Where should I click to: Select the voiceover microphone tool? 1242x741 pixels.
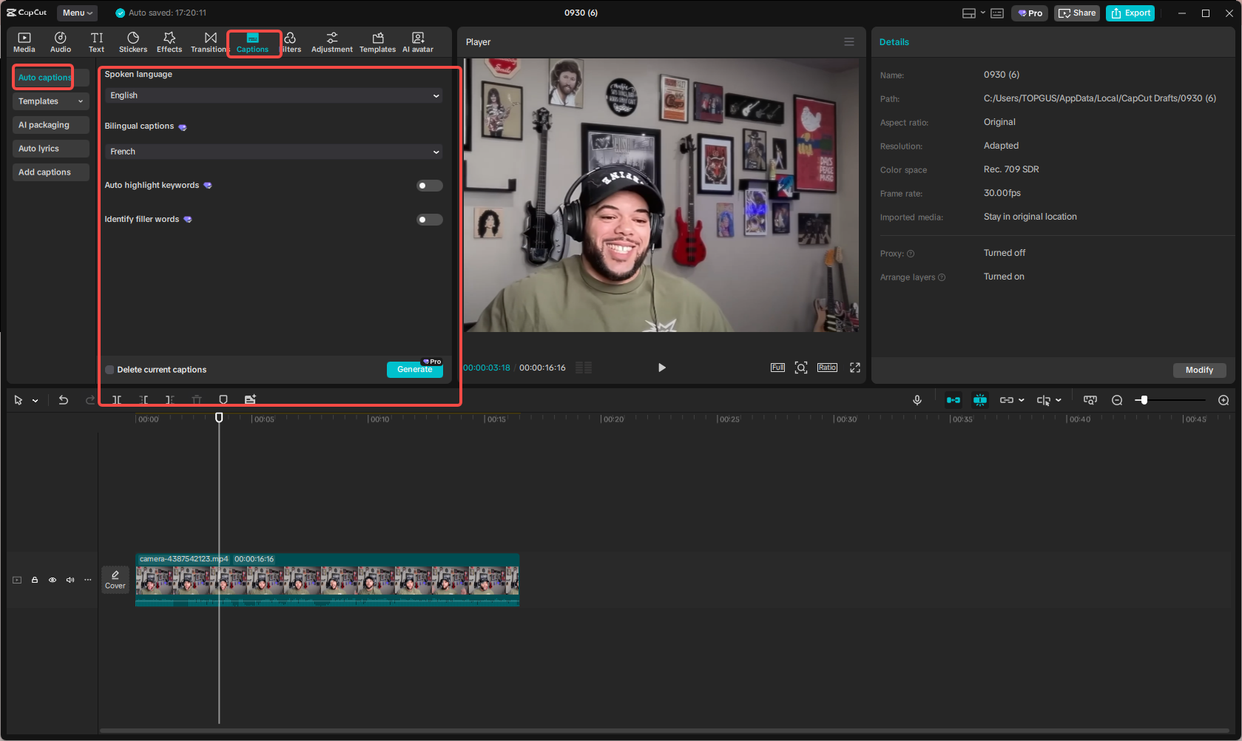[x=917, y=399]
